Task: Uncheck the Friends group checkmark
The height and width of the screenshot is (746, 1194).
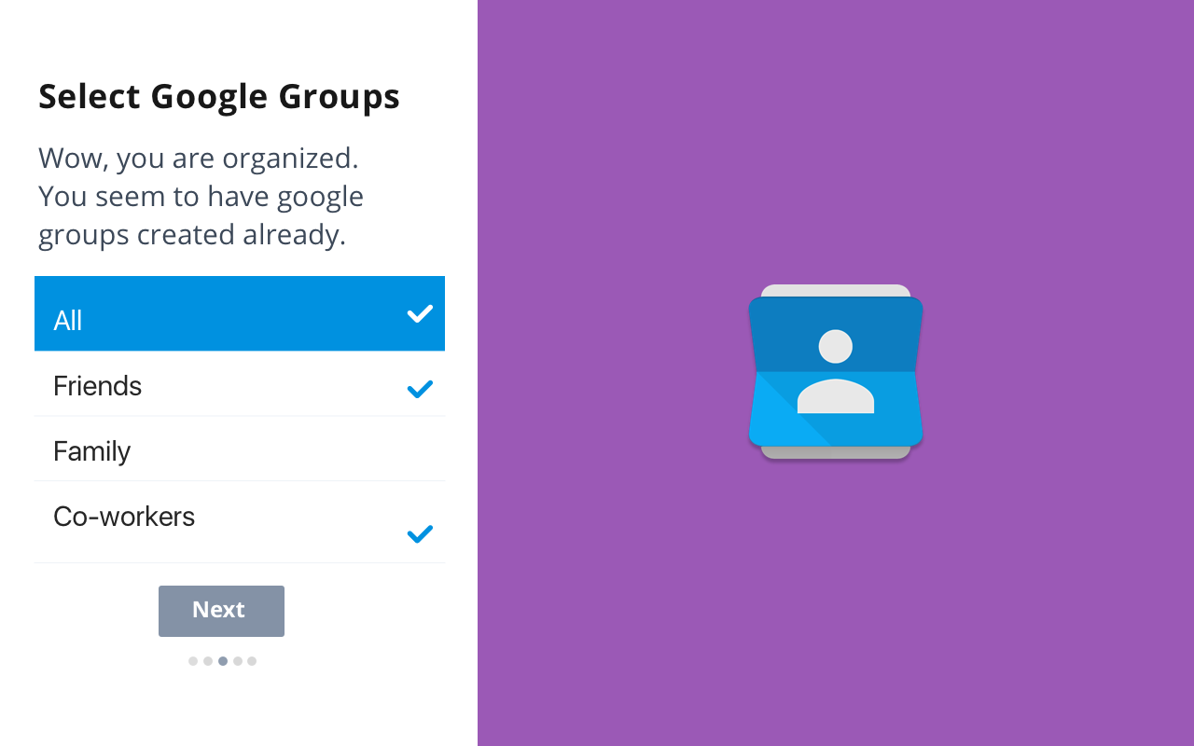Action: 420,389
